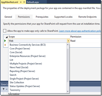This screenshot has width=102, height=96.
Task: Open the Supported Locales tab
Action: [x=63, y=17]
